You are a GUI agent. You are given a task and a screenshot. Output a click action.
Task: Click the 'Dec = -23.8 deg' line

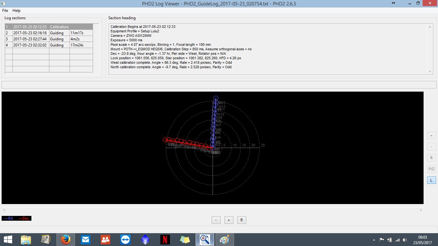168,53
